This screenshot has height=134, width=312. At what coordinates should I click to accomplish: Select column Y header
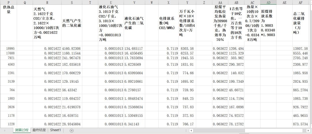tap(187, 2)
